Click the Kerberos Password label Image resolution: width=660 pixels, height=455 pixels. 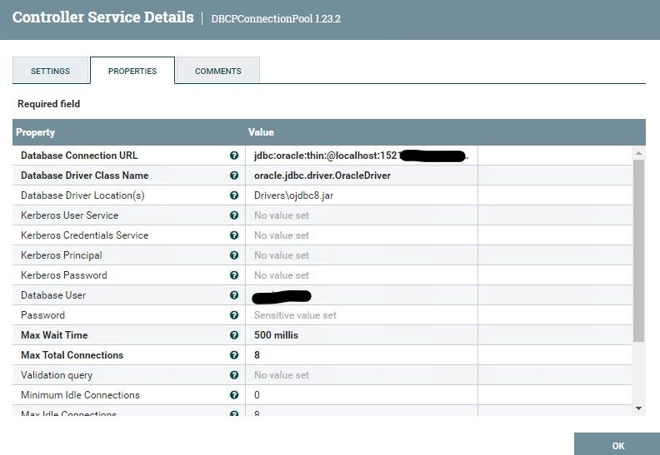pos(64,275)
